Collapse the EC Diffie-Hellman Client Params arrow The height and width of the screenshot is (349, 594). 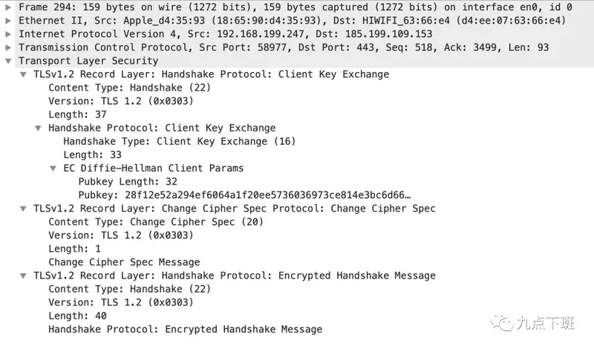coord(53,168)
